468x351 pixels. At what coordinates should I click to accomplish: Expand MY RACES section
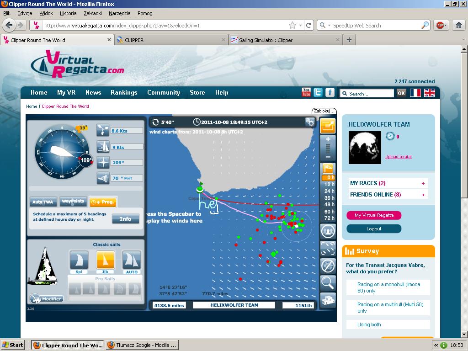423,183
